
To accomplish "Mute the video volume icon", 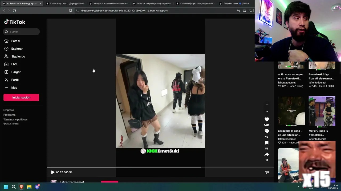I will point(267,172).
